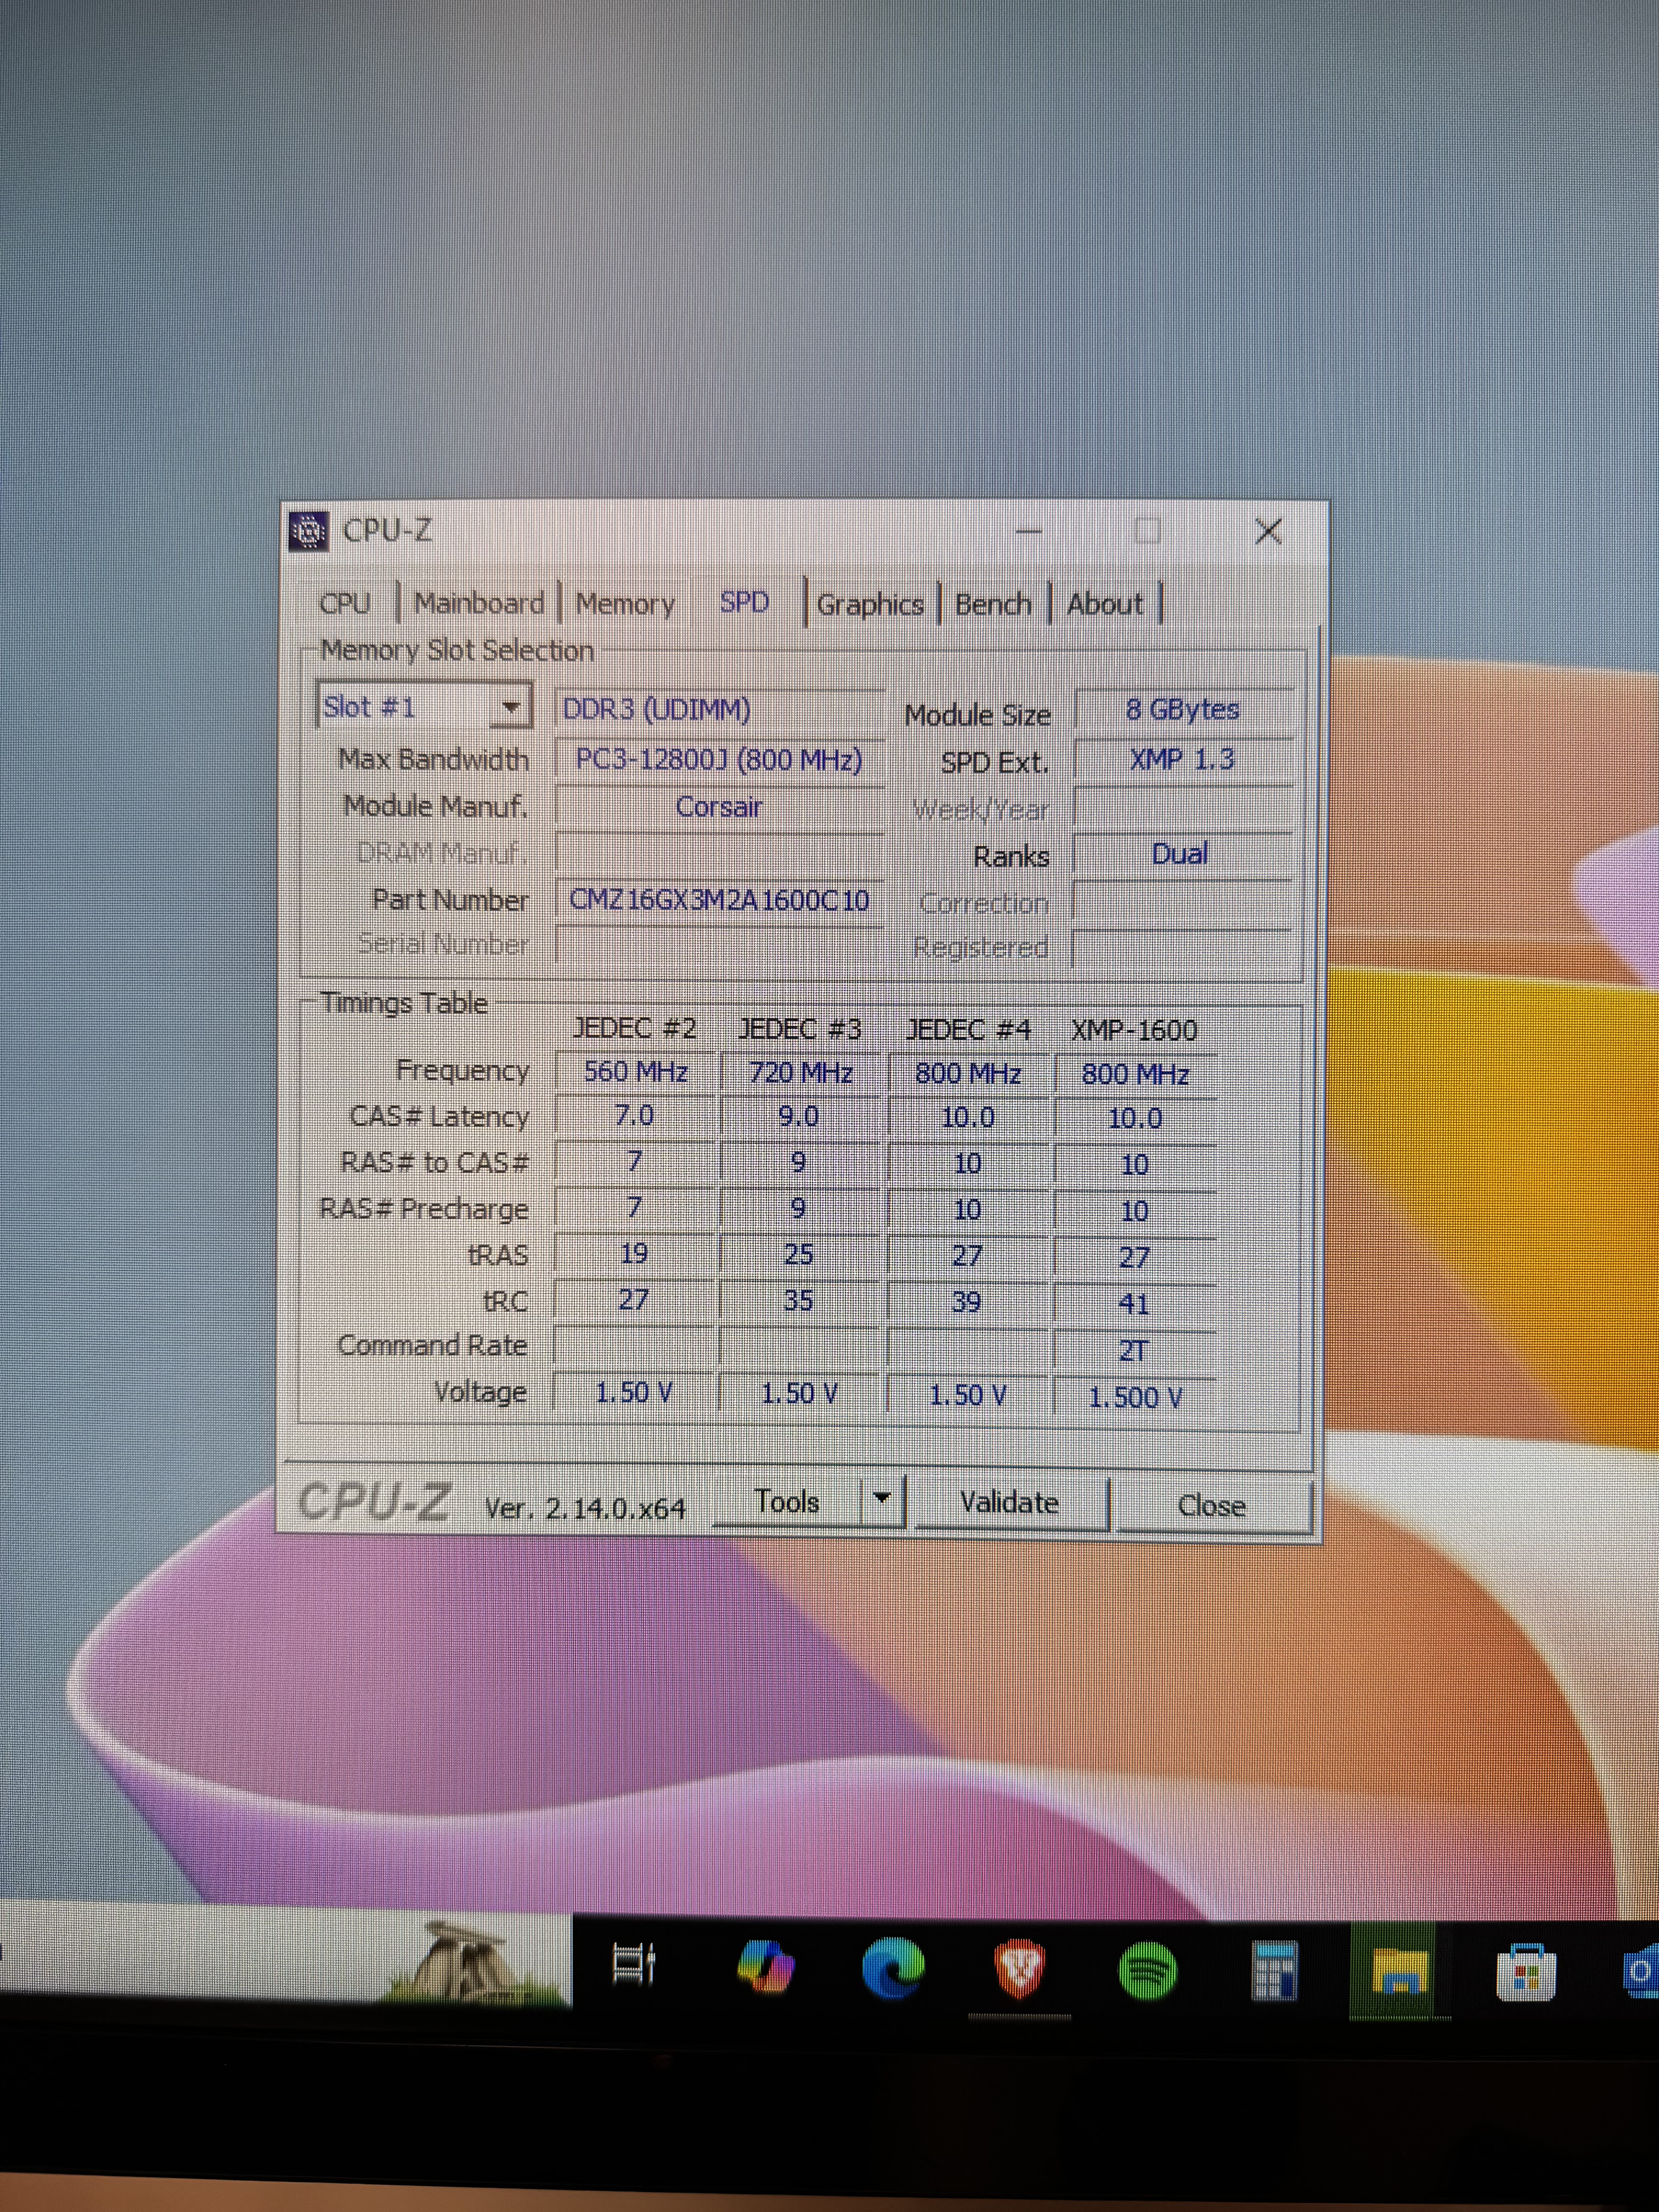Click the Tools button
Viewport: 1659px width, 2212px height.
click(x=787, y=1502)
